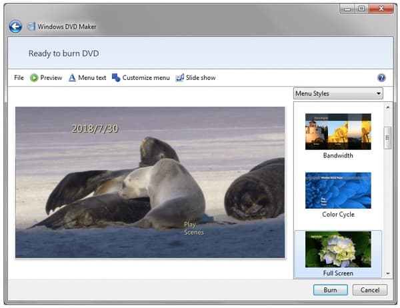This screenshot has width=400, height=308.
Task: Click Play in the DVD menu preview
Action: tap(190, 225)
